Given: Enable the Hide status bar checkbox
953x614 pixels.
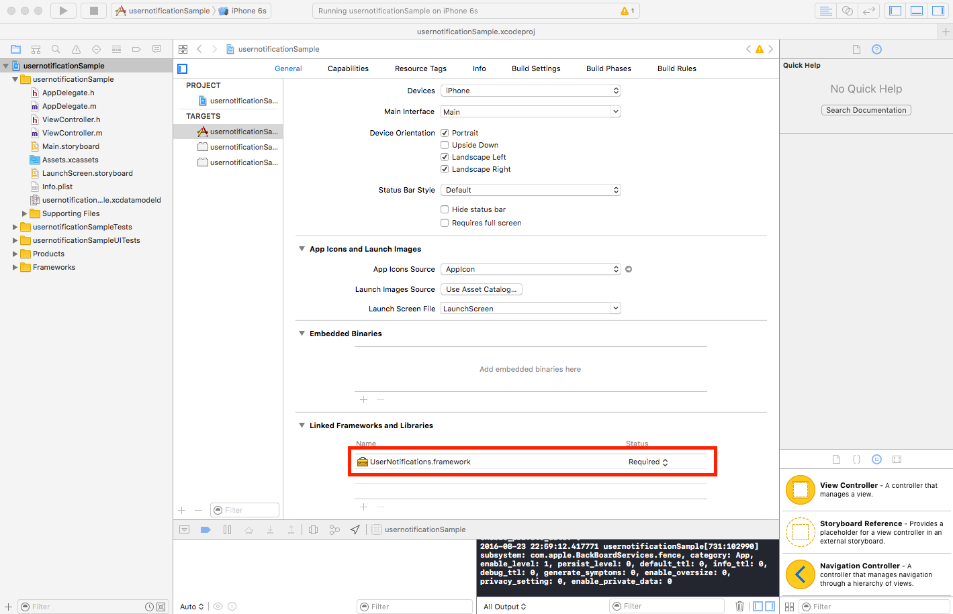Looking at the screenshot, I should click(x=445, y=209).
